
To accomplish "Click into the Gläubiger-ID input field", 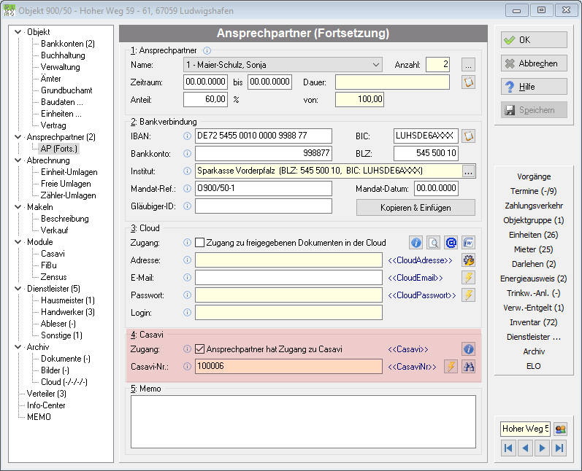I will 264,206.
